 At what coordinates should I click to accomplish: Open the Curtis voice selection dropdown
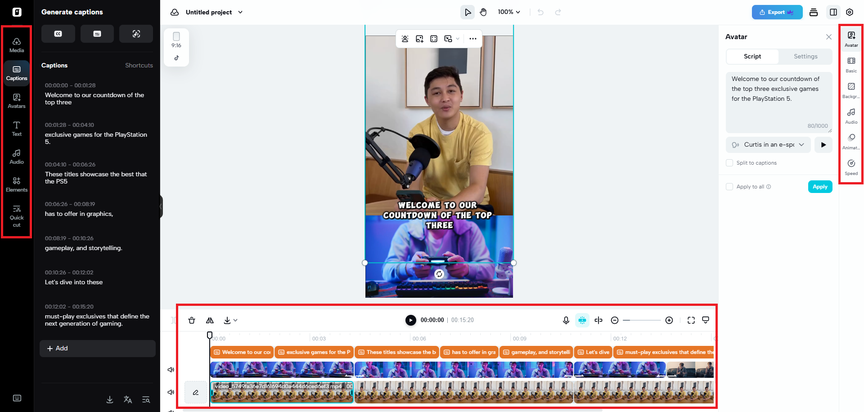768,144
